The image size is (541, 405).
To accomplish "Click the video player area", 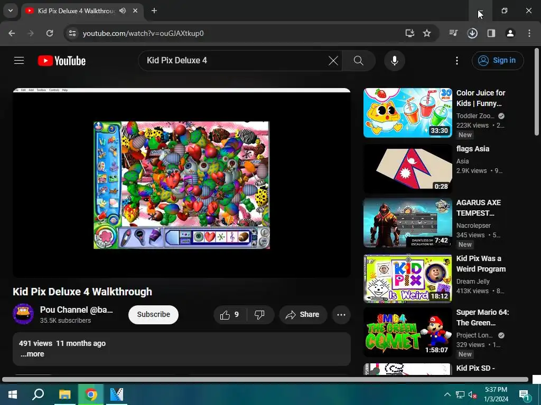I will point(182,183).
